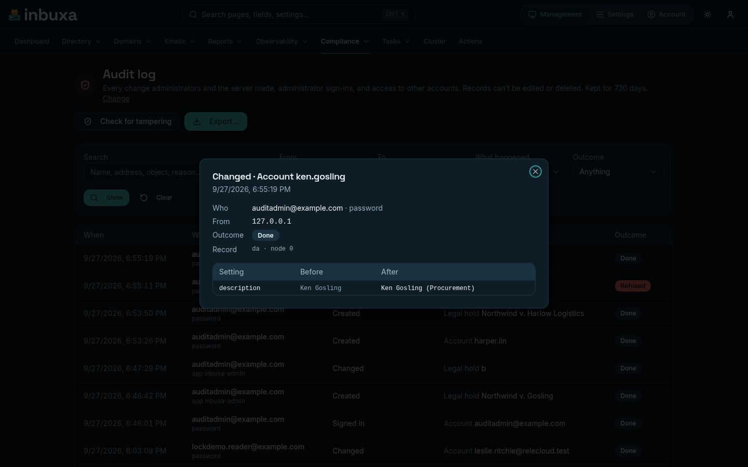Viewport: 748px width, 467px height.
Task: Click the Change retention link
Action: [116, 99]
